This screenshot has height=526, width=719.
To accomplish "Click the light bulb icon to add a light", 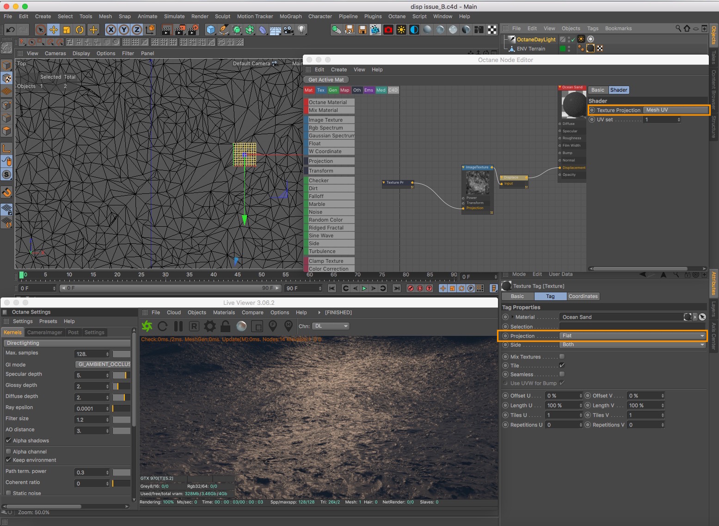I will [301, 30].
